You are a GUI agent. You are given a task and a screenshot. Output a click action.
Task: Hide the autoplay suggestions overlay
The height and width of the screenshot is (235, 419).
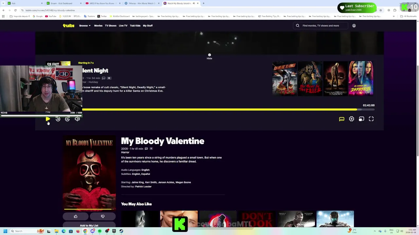pyautogui.click(x=209, y=56)
